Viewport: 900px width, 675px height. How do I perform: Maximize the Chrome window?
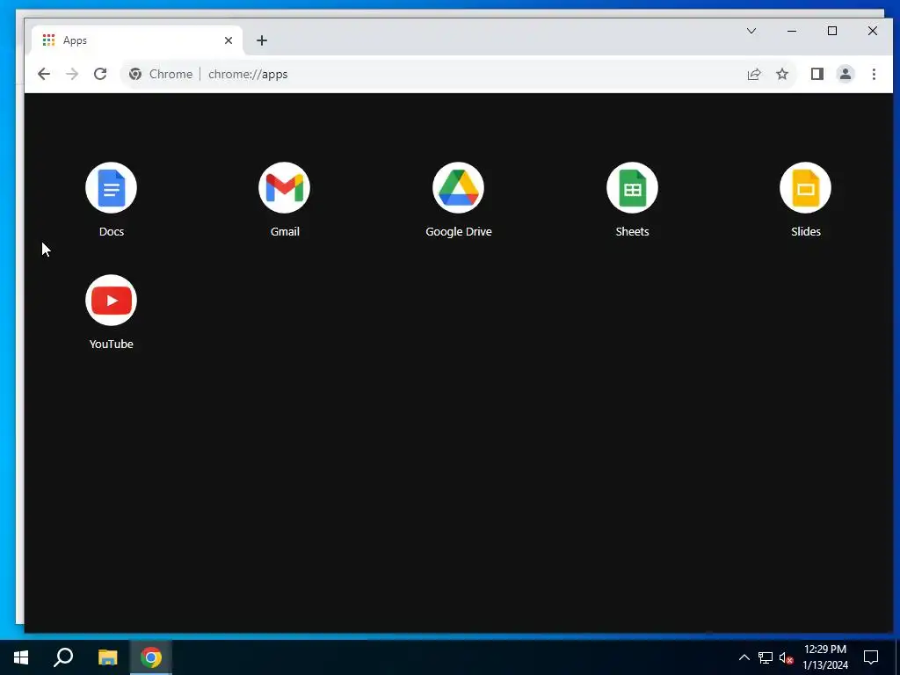tap(832, 31)
